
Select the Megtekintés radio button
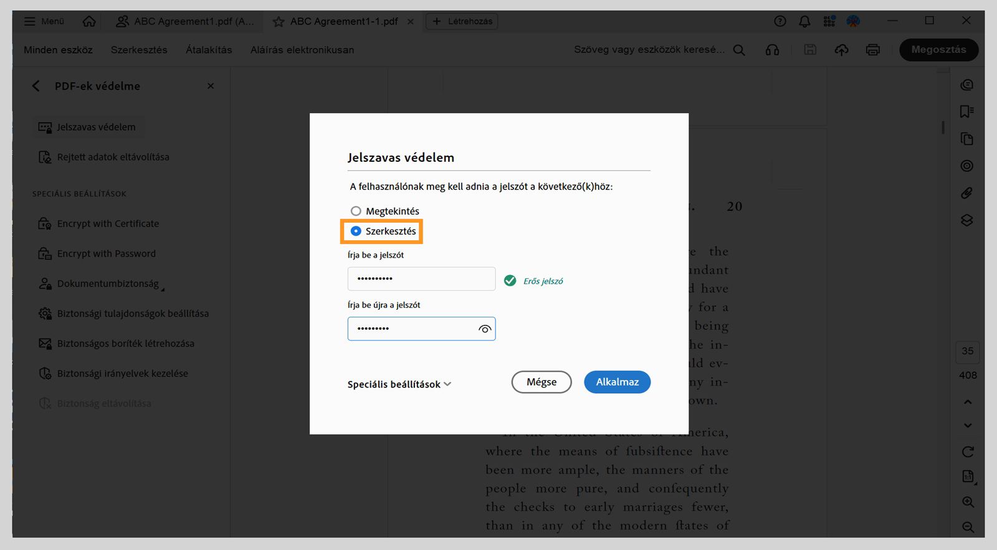(x=356, y=211)
